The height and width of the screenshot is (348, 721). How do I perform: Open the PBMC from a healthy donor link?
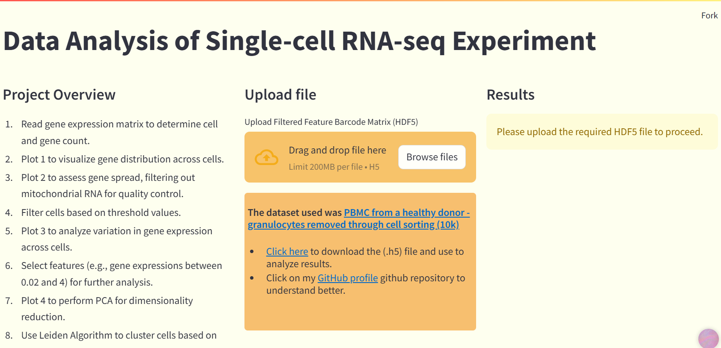click(x=406, y=213)
